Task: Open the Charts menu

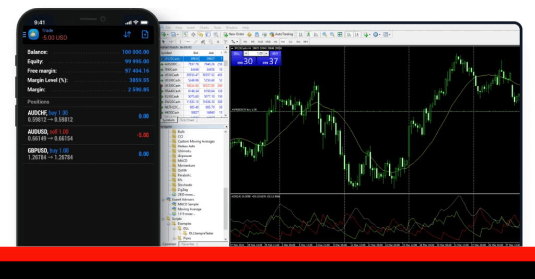Action: (x=204, y=28)
